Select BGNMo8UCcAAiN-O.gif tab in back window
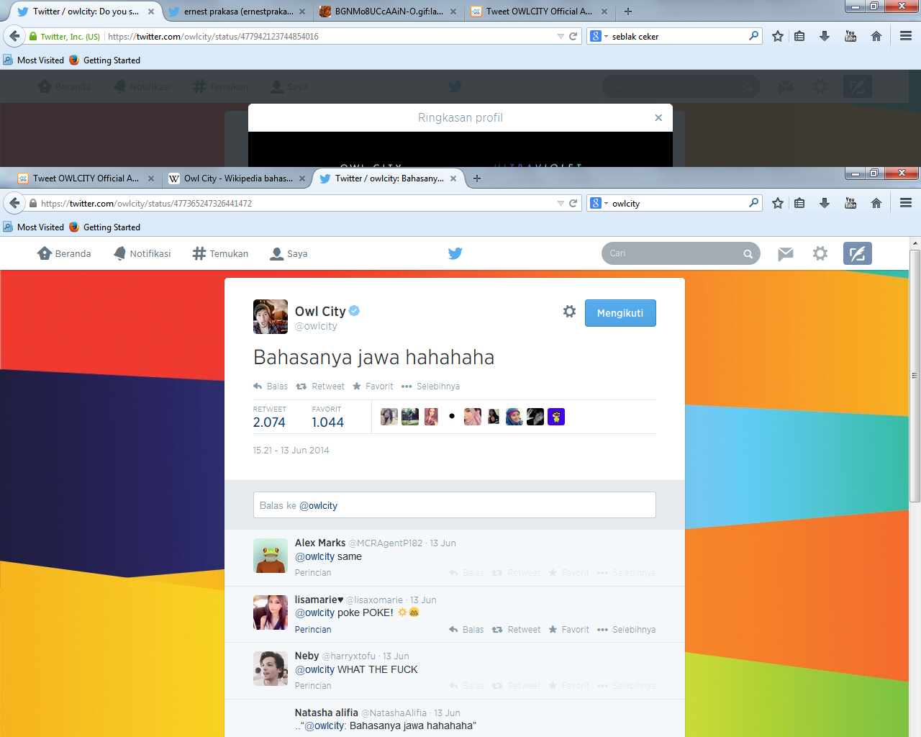 [x=389, y=12]
